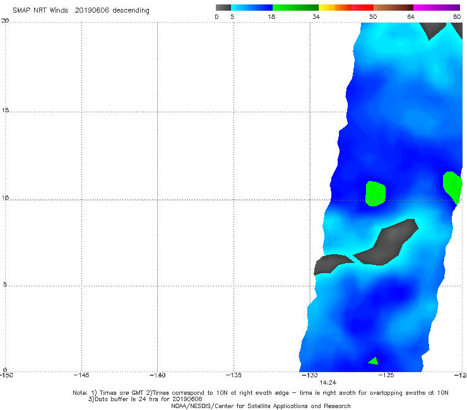Select the yellow-to-red 34–50 color bar segment
The width and height of the screenshot is (467, 410).
pyautogui.click(x=346, y=8)
